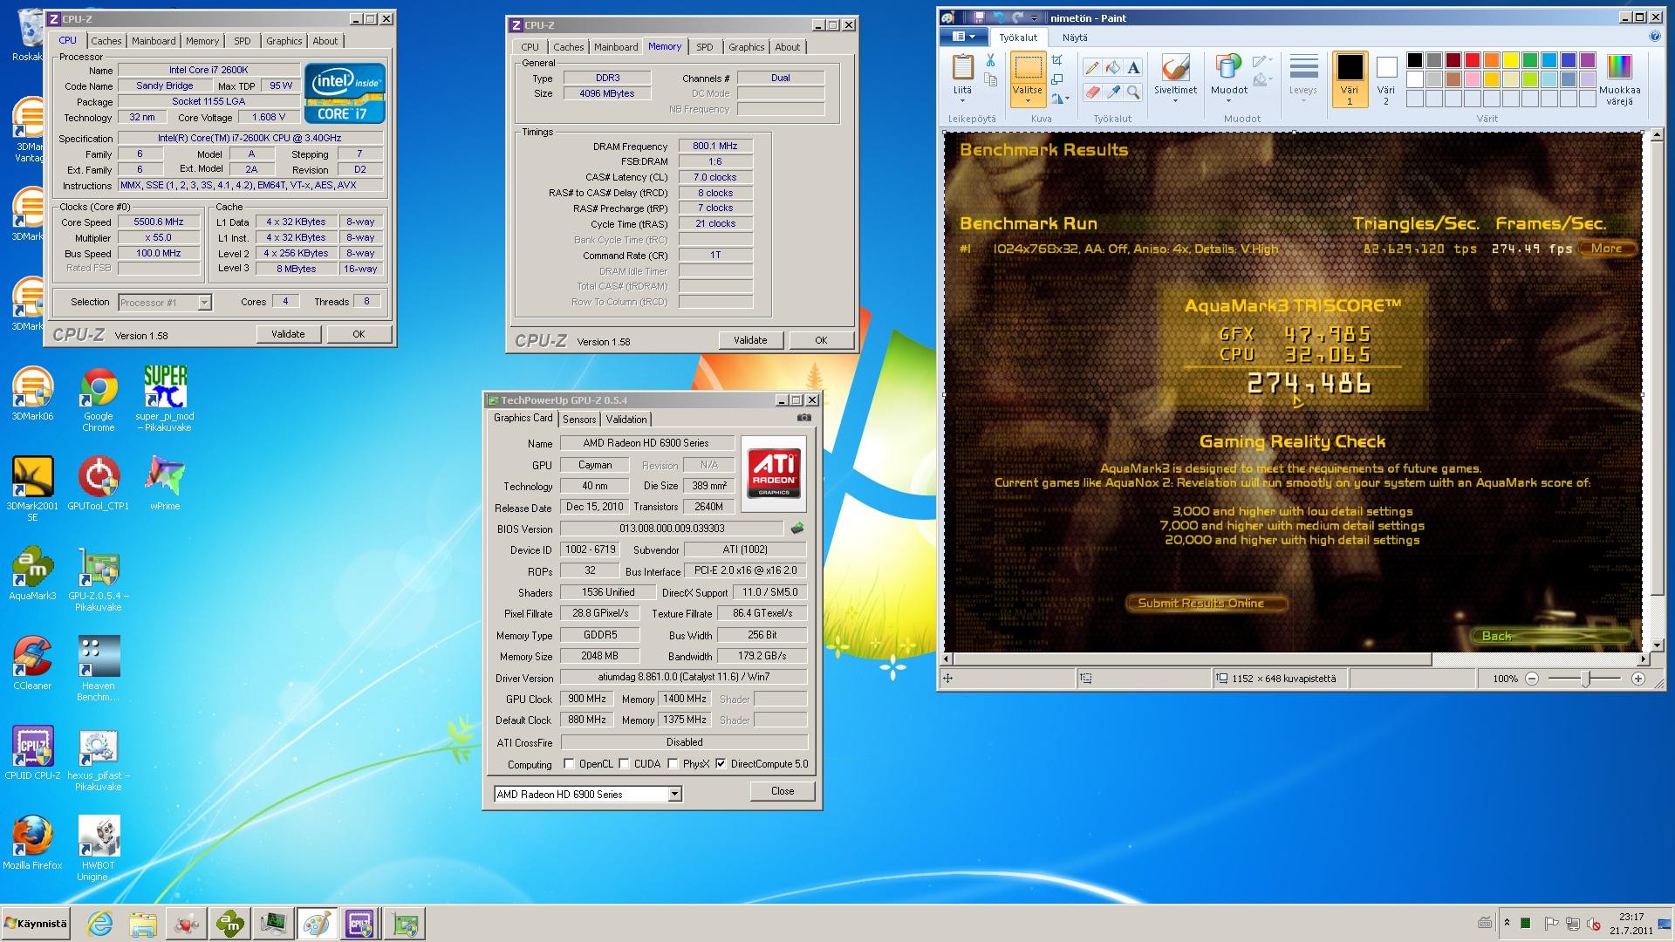Switch to Mainboard tab in left CPU-Z
The image size is (1675, 942).
(x=154, y=41)
